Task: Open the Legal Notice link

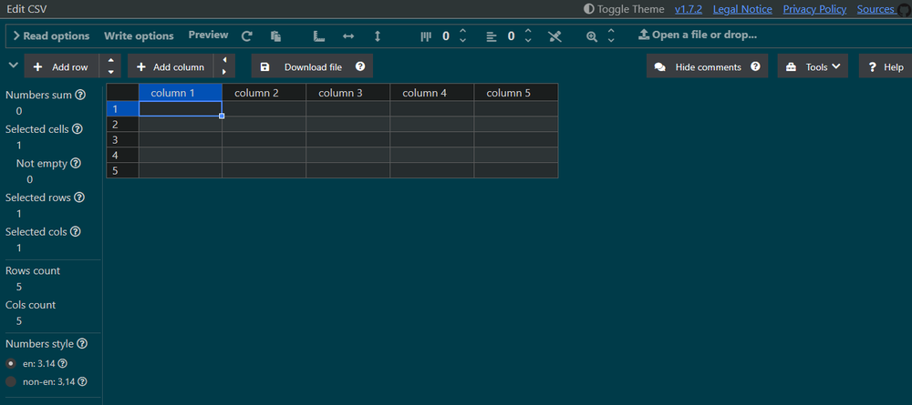Action: (x=742, y=9)
